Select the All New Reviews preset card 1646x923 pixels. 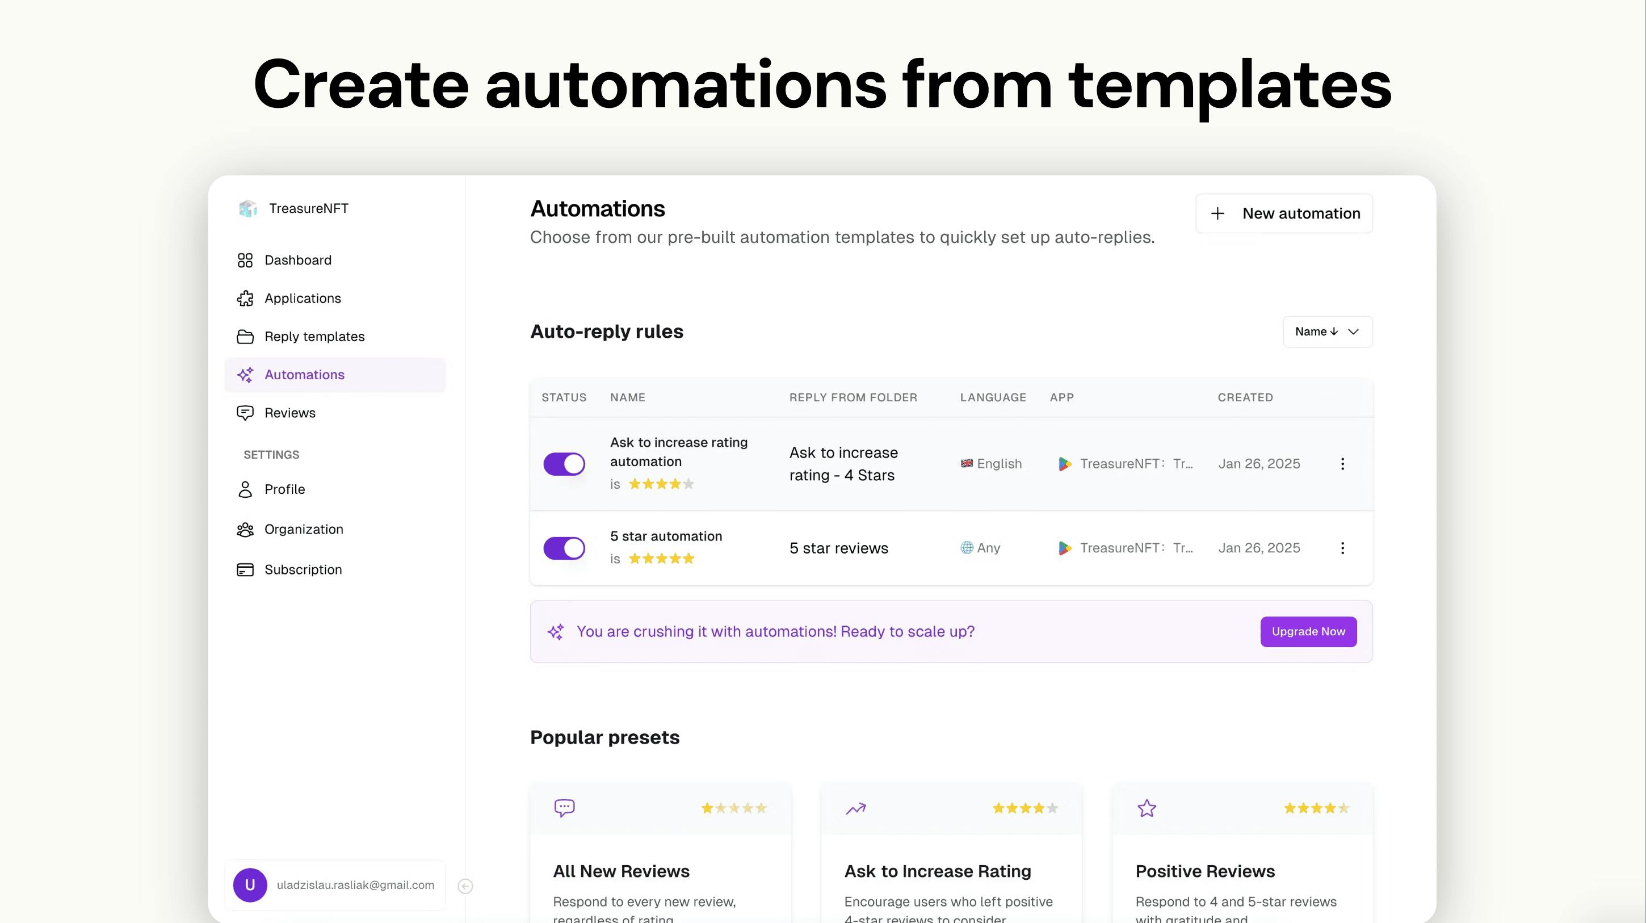(660, 853)
